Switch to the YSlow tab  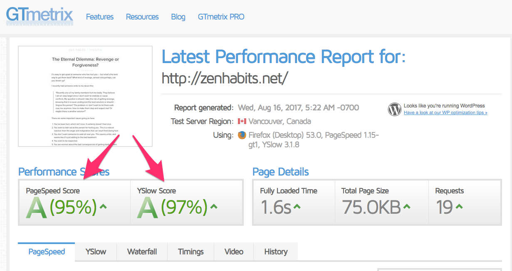tap(96, 252)
